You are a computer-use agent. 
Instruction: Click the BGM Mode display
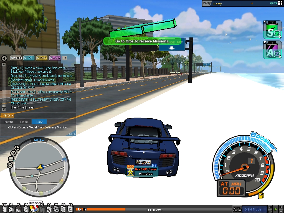(x=255, y=209)
